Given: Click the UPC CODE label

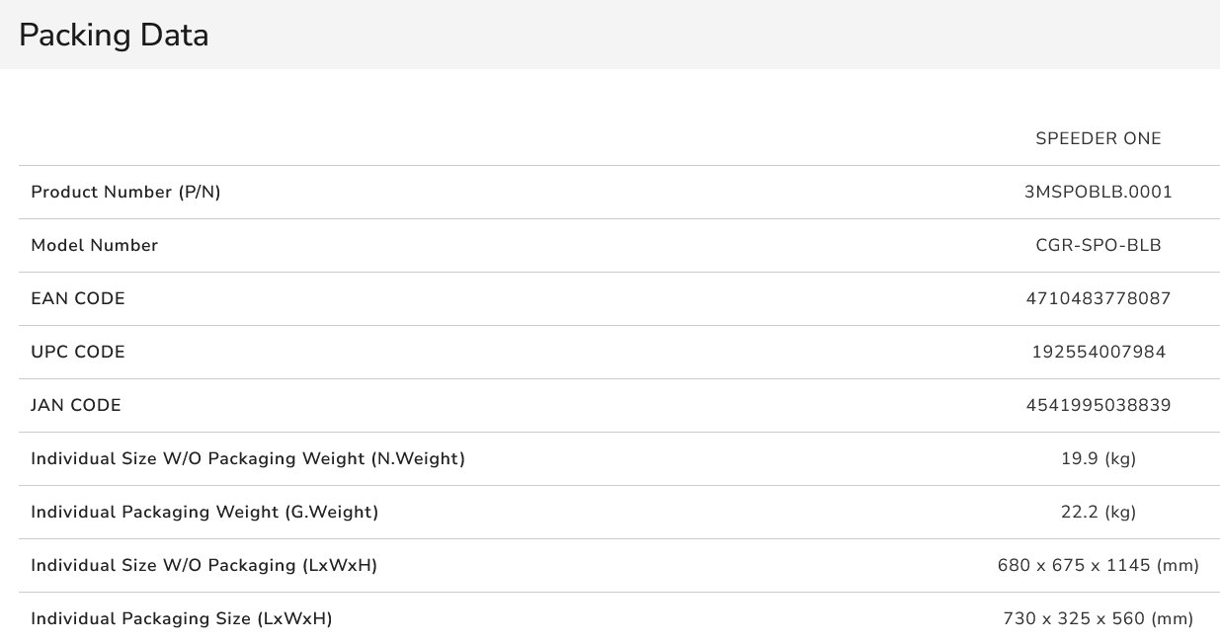Looking at the screenshot, I should [x=78, y=353].
